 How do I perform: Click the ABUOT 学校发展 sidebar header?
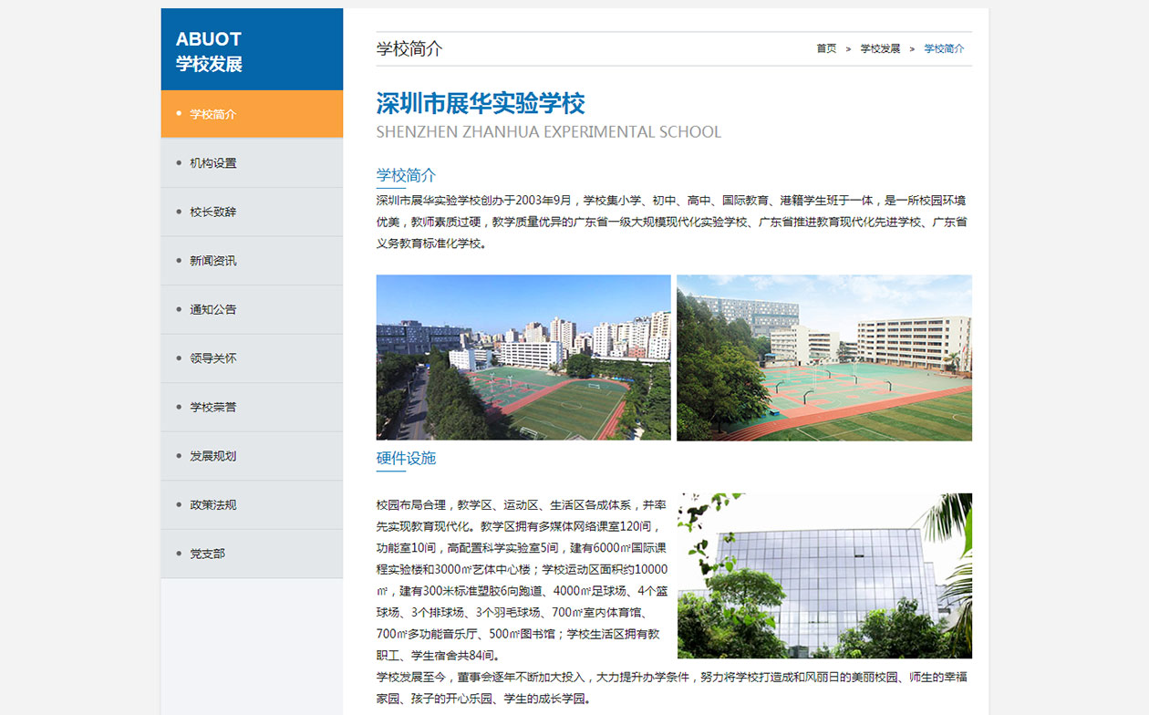tap(252, 49)
